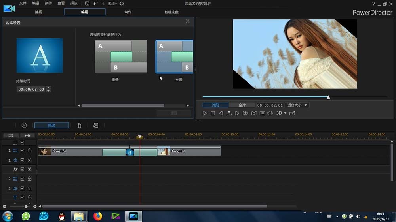Delete selection with the trash icon
The image size is (396, 222).
coord(79,125)
